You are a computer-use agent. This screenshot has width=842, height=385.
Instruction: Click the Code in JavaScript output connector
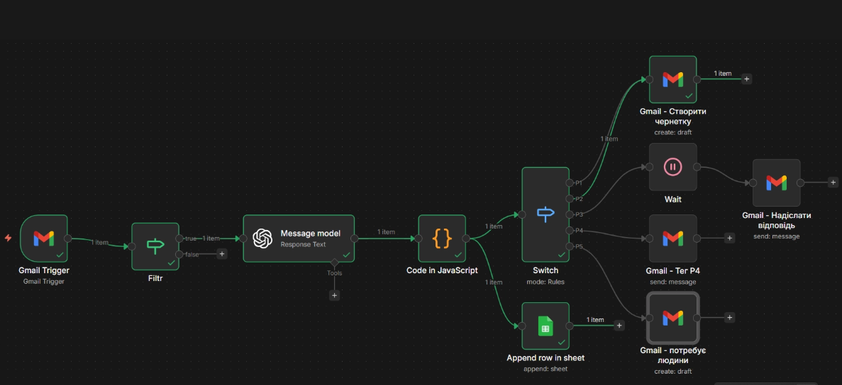(465, 239)
